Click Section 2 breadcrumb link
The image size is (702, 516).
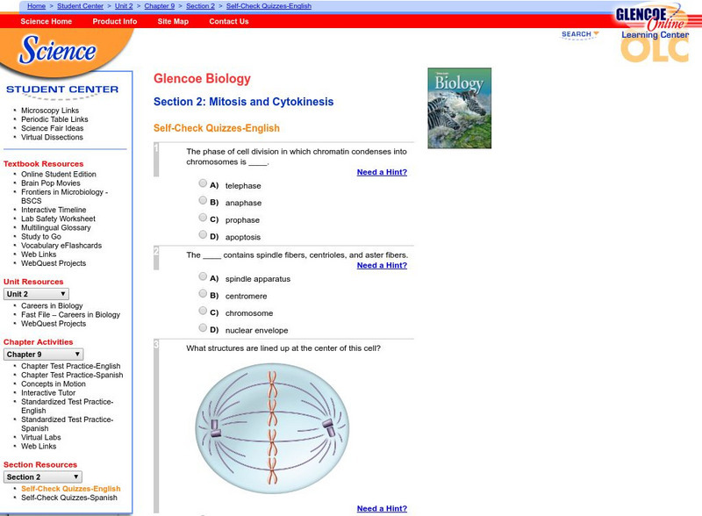tap(200, 6)
